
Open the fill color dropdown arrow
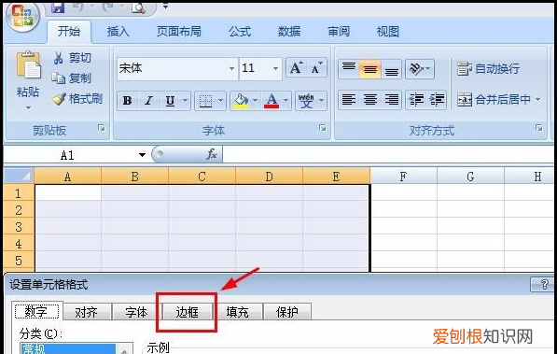(255, 101)
